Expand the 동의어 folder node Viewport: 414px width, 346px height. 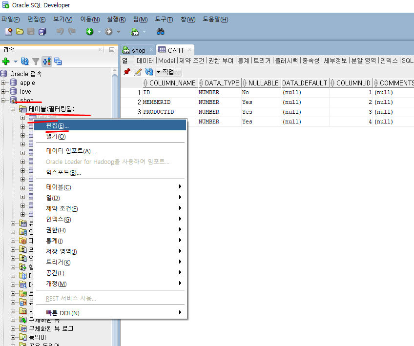[x=13, y=337]
